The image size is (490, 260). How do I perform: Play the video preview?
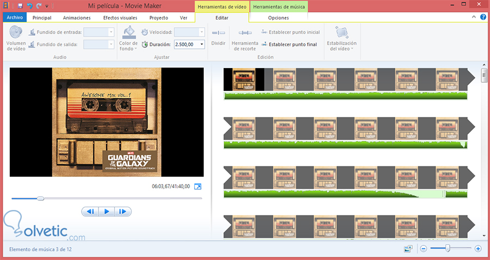(106, 212)
